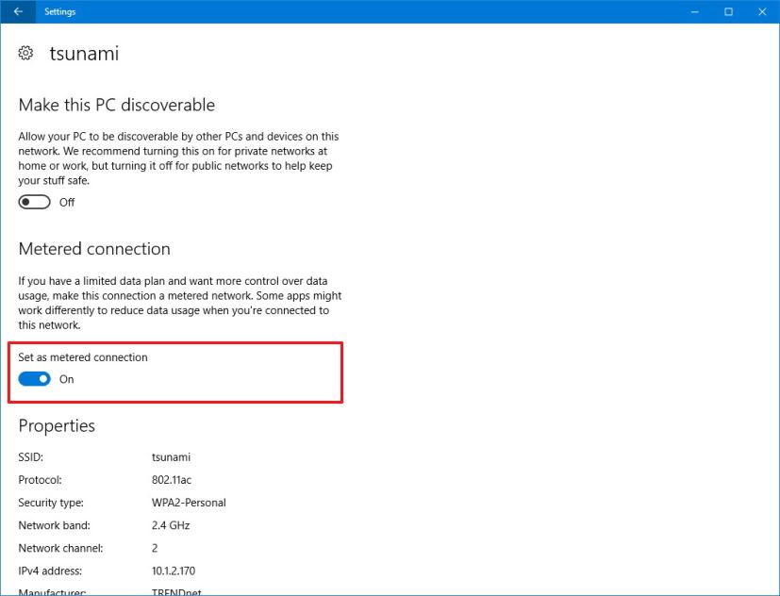This screenshot has width=780, height=596.
Task: Turn off Set as metered connection switch
Action: [x=34, y=379]
